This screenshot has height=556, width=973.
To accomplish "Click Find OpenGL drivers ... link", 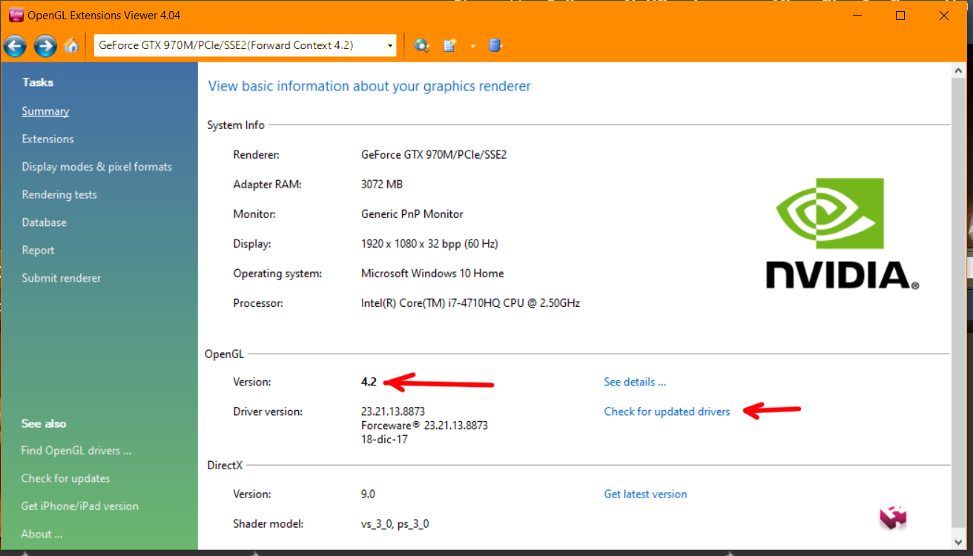I will (76, 451).
